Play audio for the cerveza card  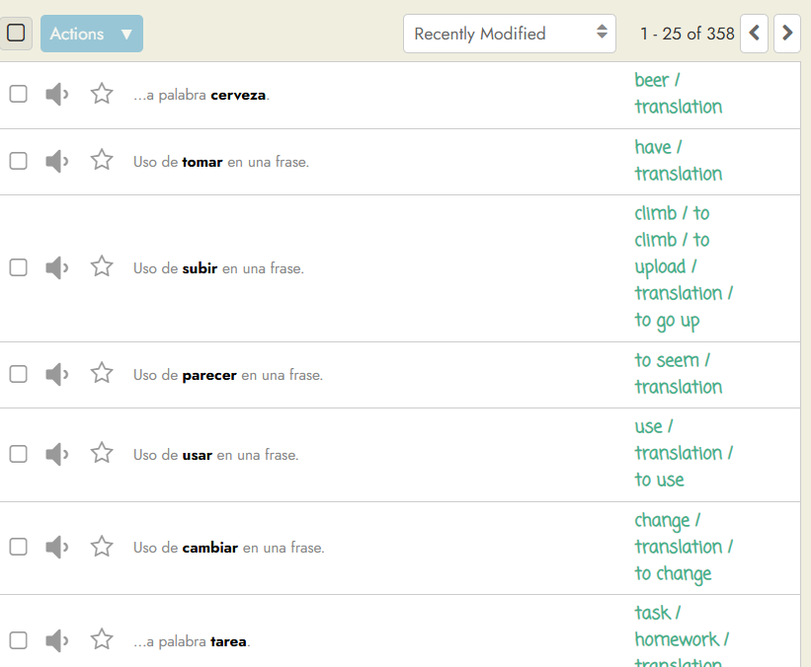[56, 95]
